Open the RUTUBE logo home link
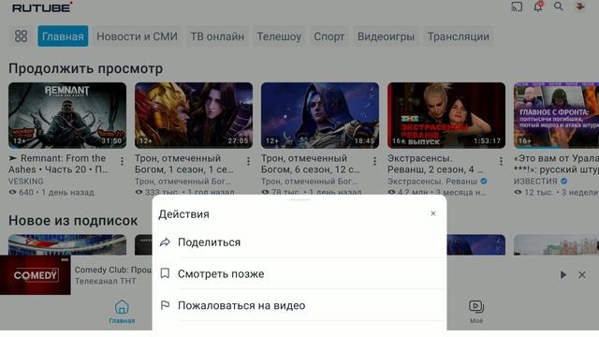This screenshot has width=599, height=337. point(42,7)
